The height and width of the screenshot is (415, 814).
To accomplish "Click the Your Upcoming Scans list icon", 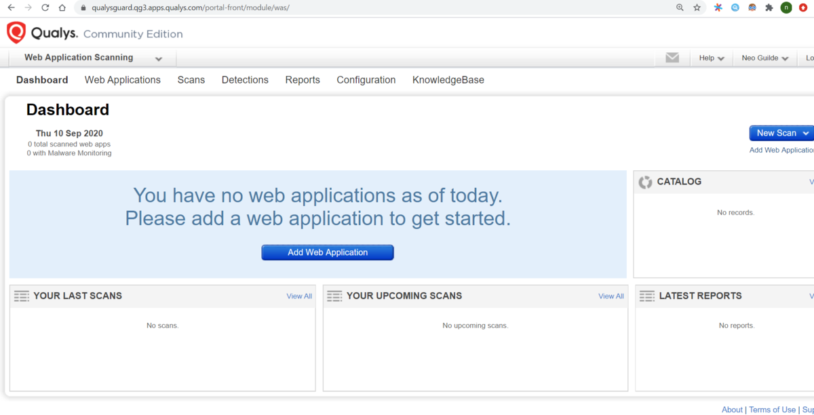I will (x=334, y=296).
